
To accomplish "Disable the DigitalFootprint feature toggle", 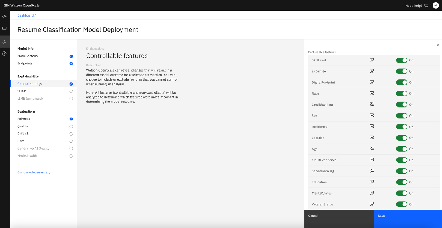I will tap(402, 82).
